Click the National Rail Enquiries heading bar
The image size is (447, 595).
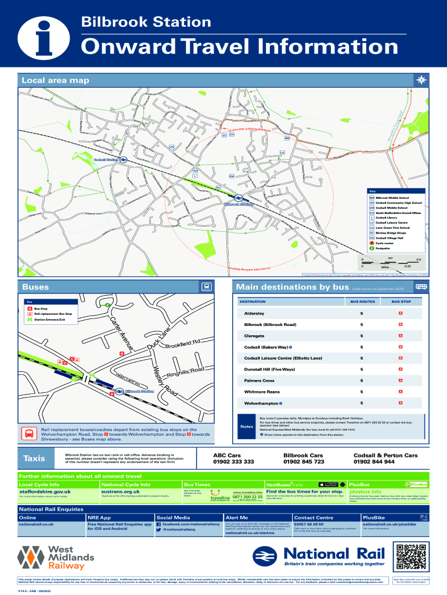[x=223, y=509]
